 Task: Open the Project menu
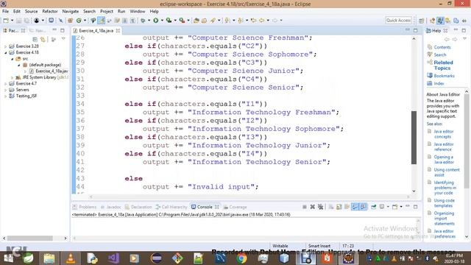click(106, 11)
